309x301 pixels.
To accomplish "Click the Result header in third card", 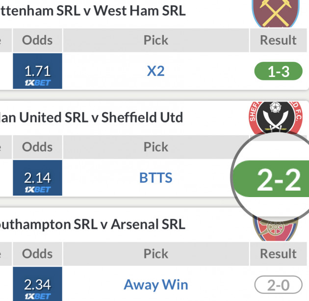I will tap(278, 253).
